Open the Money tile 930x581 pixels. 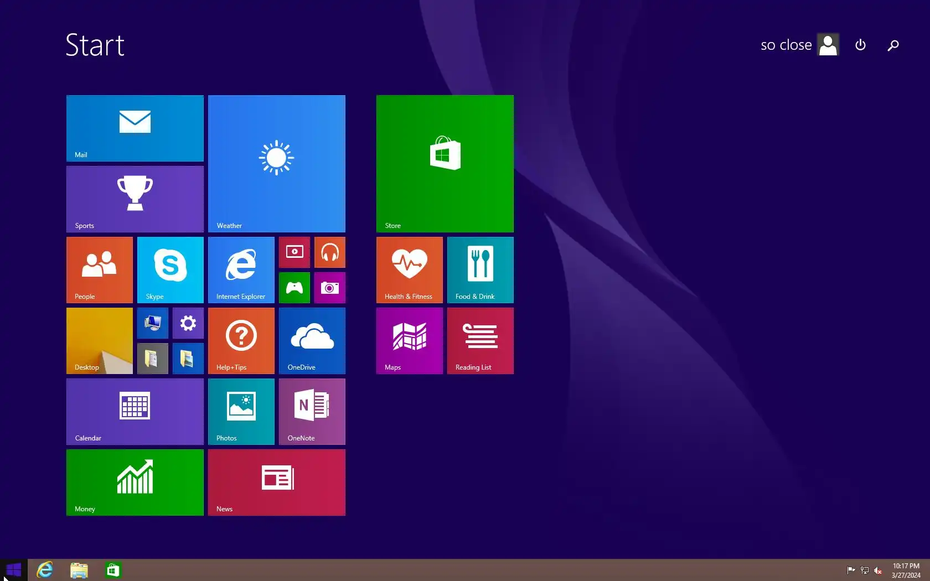[135, 483]
